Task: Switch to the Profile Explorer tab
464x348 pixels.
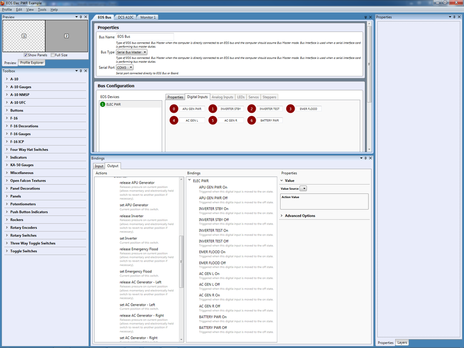Action: (32, 63)
